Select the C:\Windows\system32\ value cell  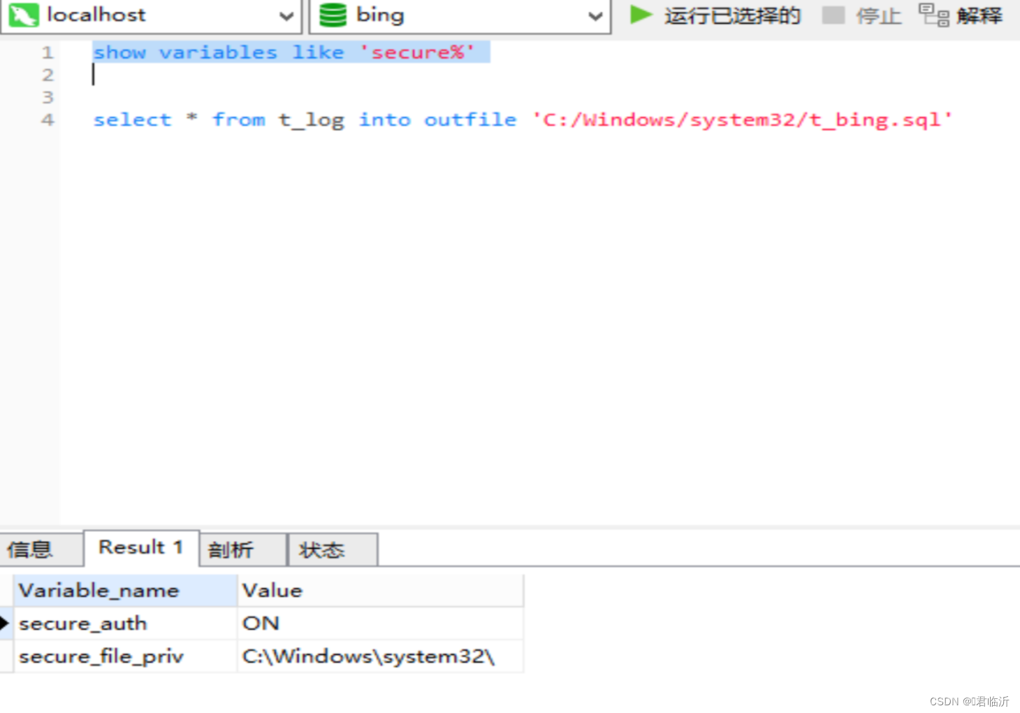381,656
